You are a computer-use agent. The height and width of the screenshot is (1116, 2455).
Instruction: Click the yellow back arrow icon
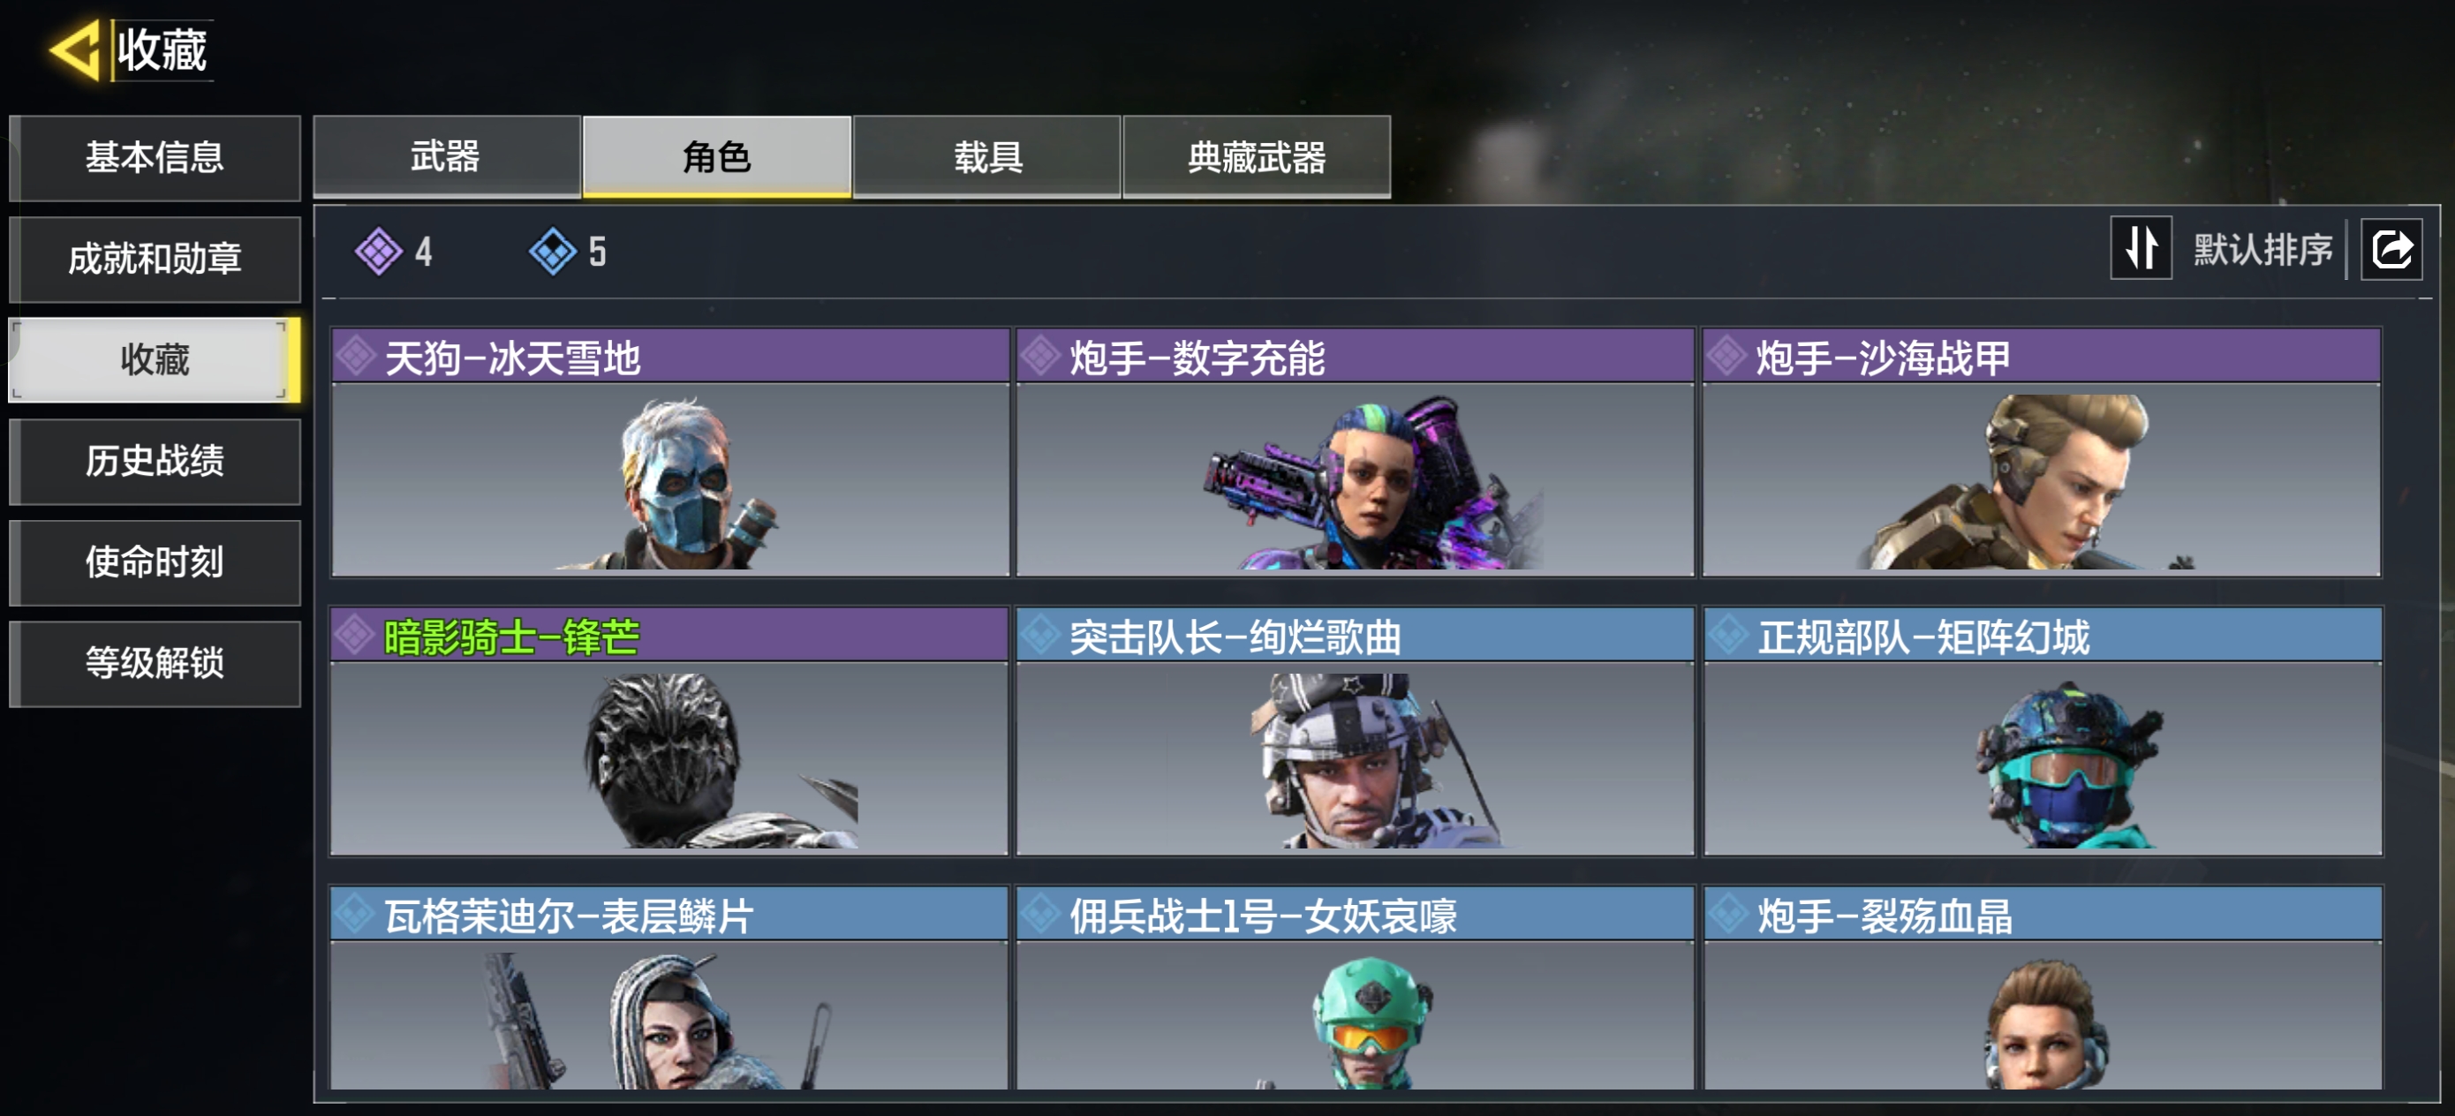tap(75, 50)
